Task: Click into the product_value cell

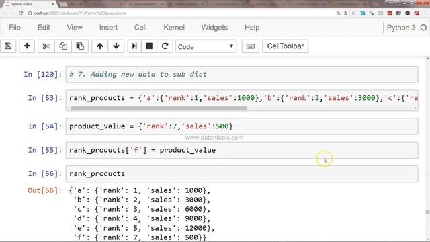Action: [x=242, y=126]
